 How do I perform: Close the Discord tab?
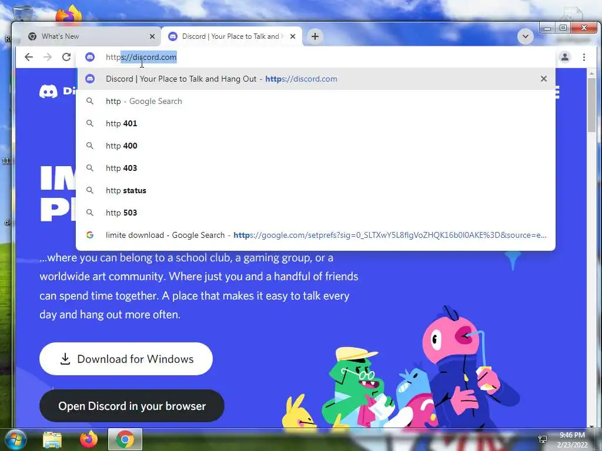click(x=293, y=36)
